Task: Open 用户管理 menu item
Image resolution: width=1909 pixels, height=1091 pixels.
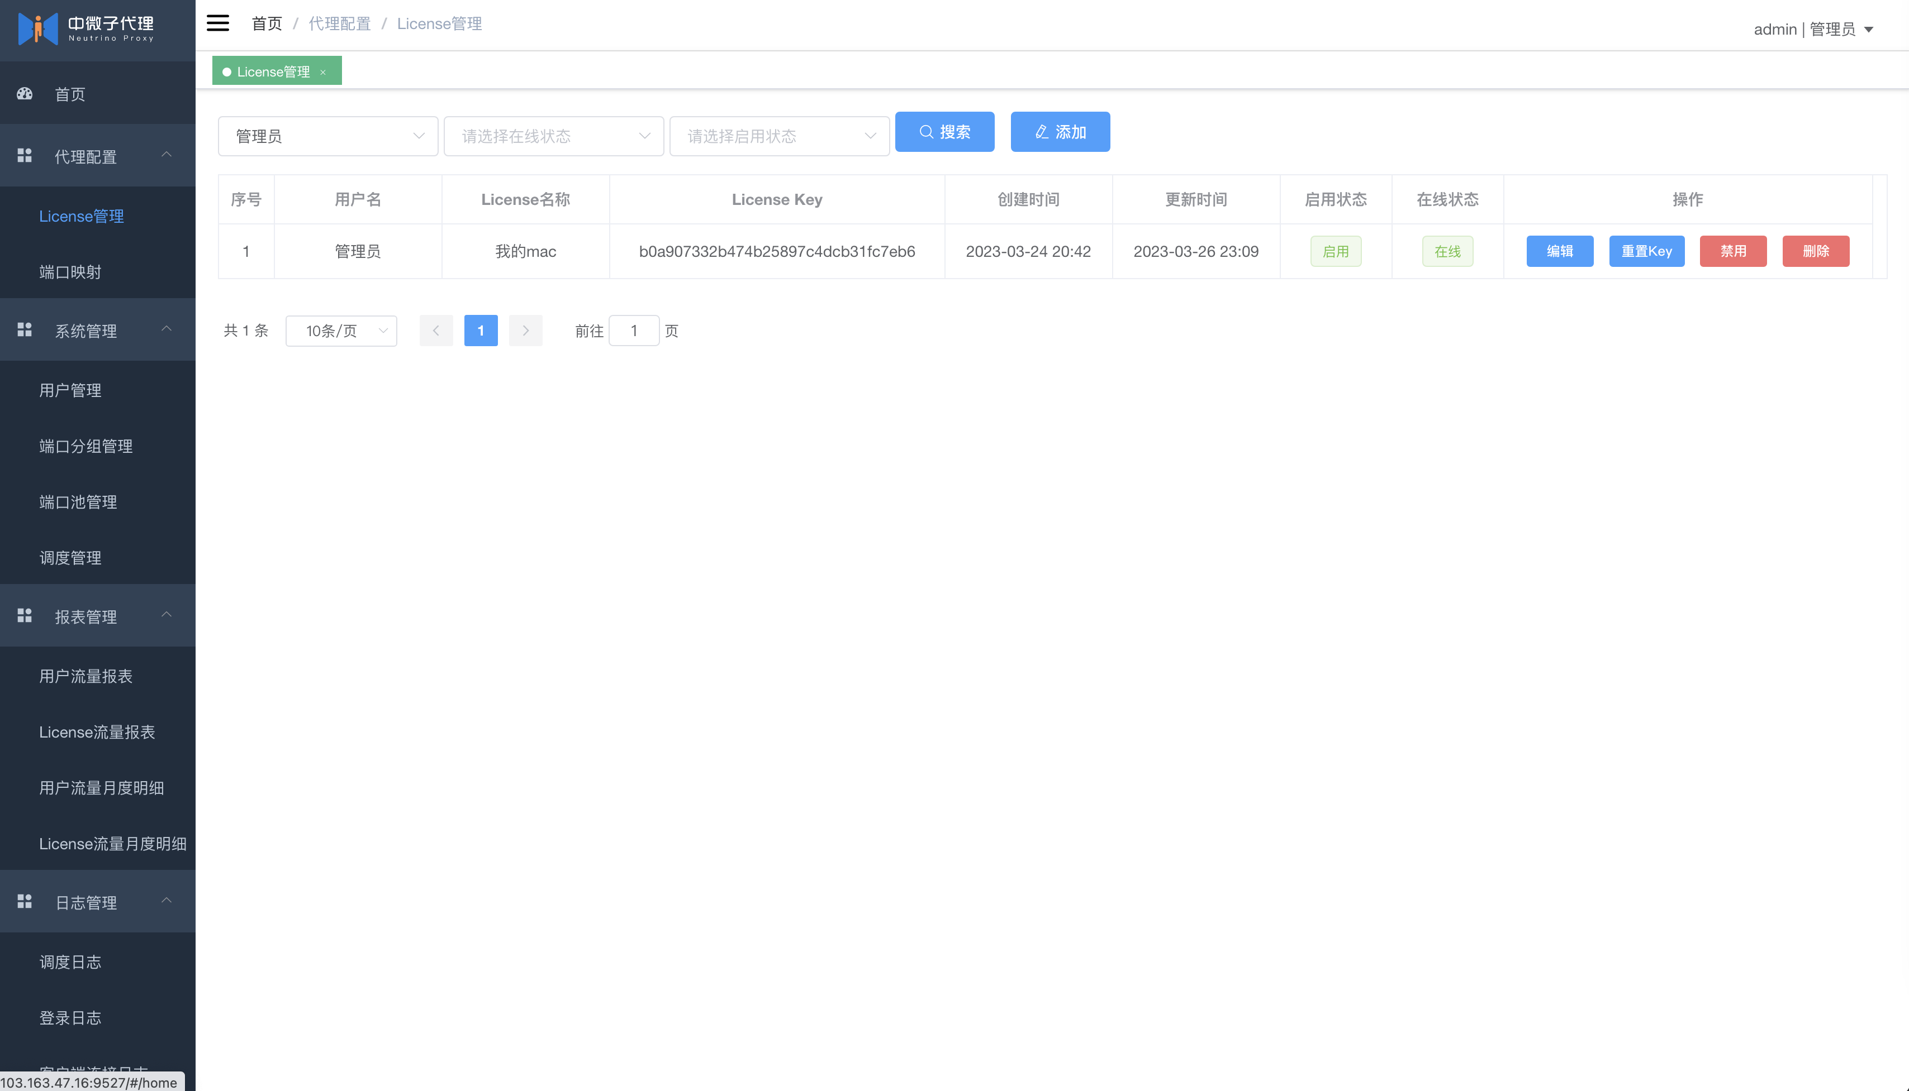Action: tap(70, 390)
